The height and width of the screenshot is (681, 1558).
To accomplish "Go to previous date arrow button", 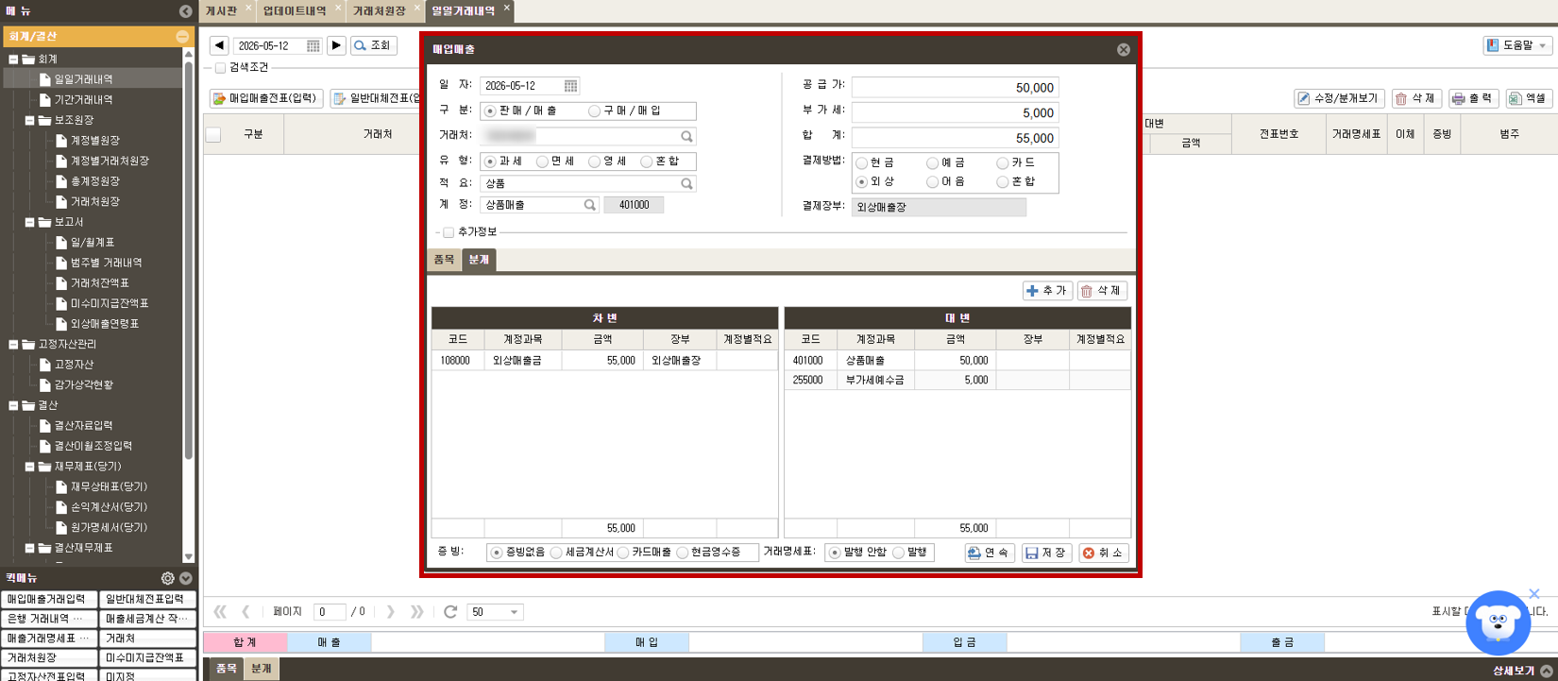I will tap(219, 45).
